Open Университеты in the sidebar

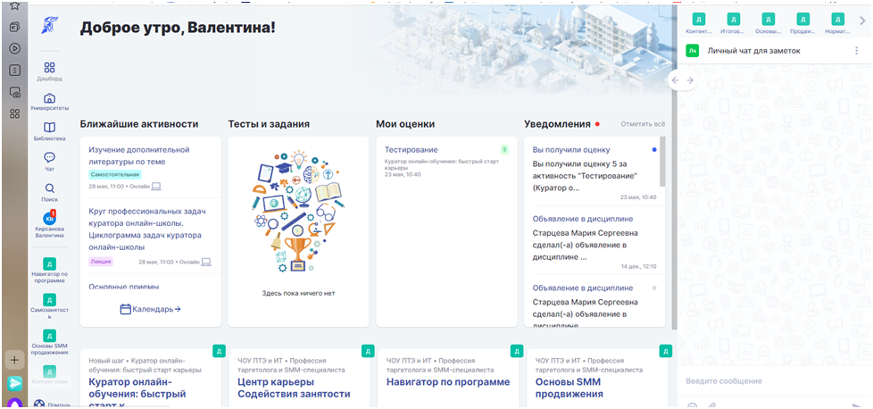[50, 102]
